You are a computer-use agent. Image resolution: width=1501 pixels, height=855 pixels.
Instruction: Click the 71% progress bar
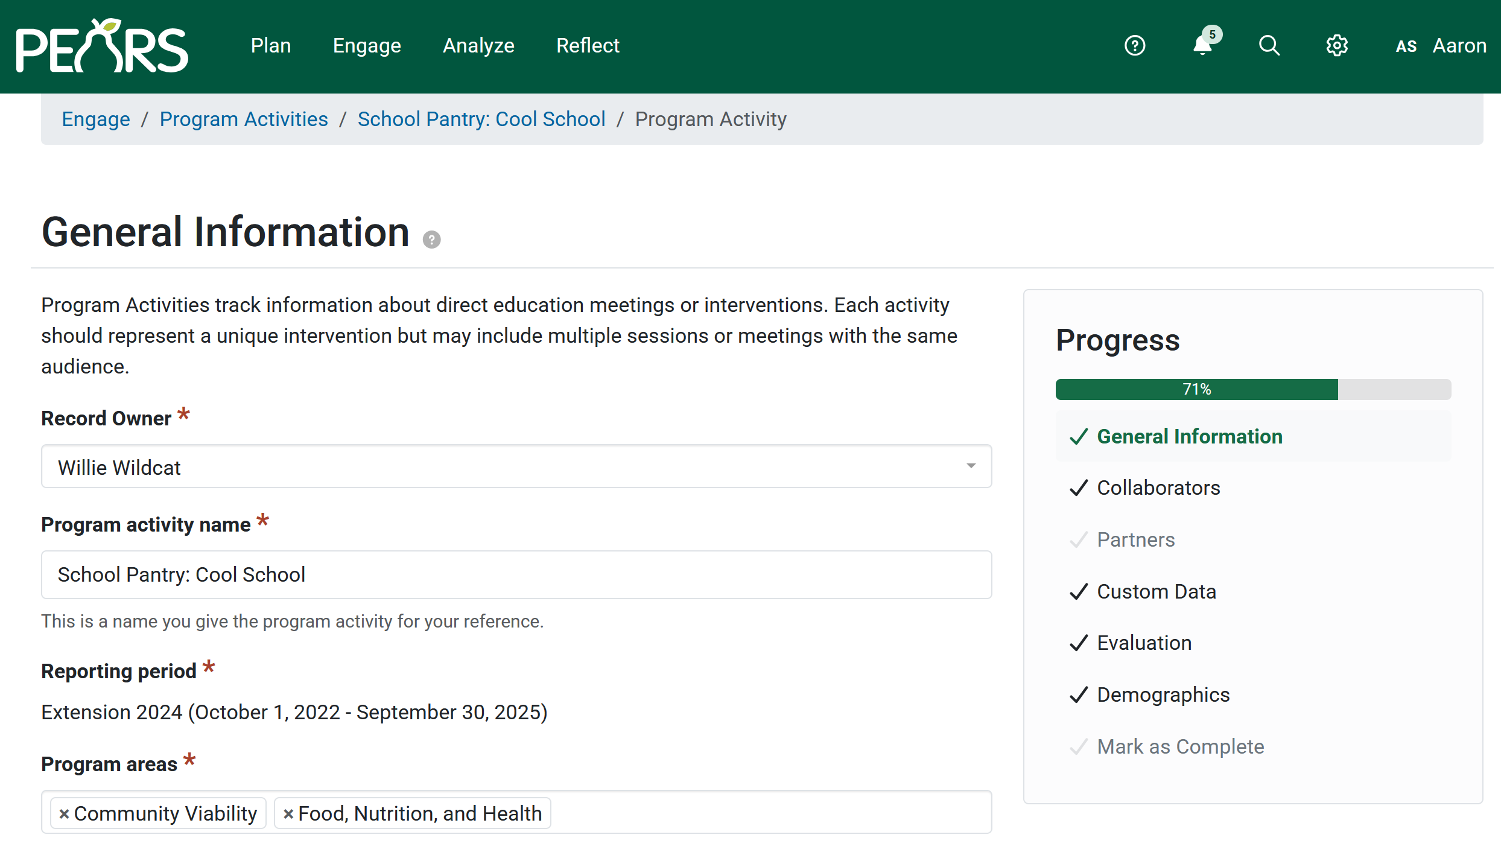[x=1253, y=389]
